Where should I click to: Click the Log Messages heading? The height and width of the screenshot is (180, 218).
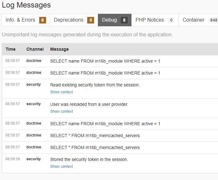click(26, 5)
